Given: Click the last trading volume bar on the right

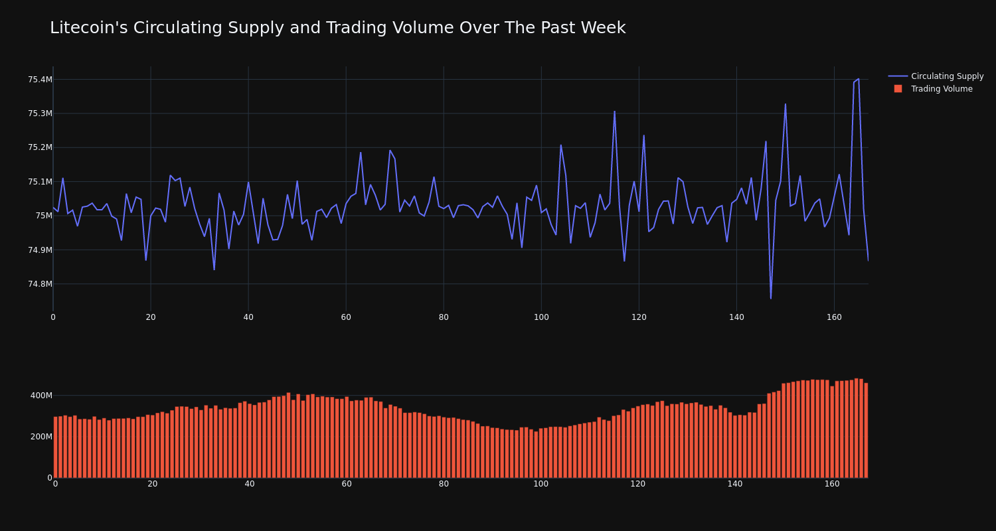Looking at the screenshot, I should coord(866,430).
